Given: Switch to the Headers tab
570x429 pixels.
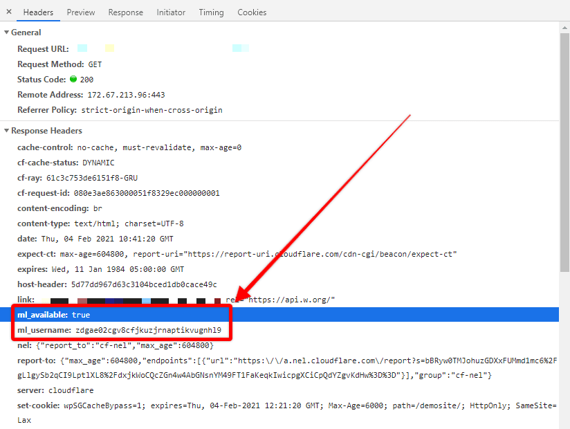Looking at the screenshot, I should [38, 12].
